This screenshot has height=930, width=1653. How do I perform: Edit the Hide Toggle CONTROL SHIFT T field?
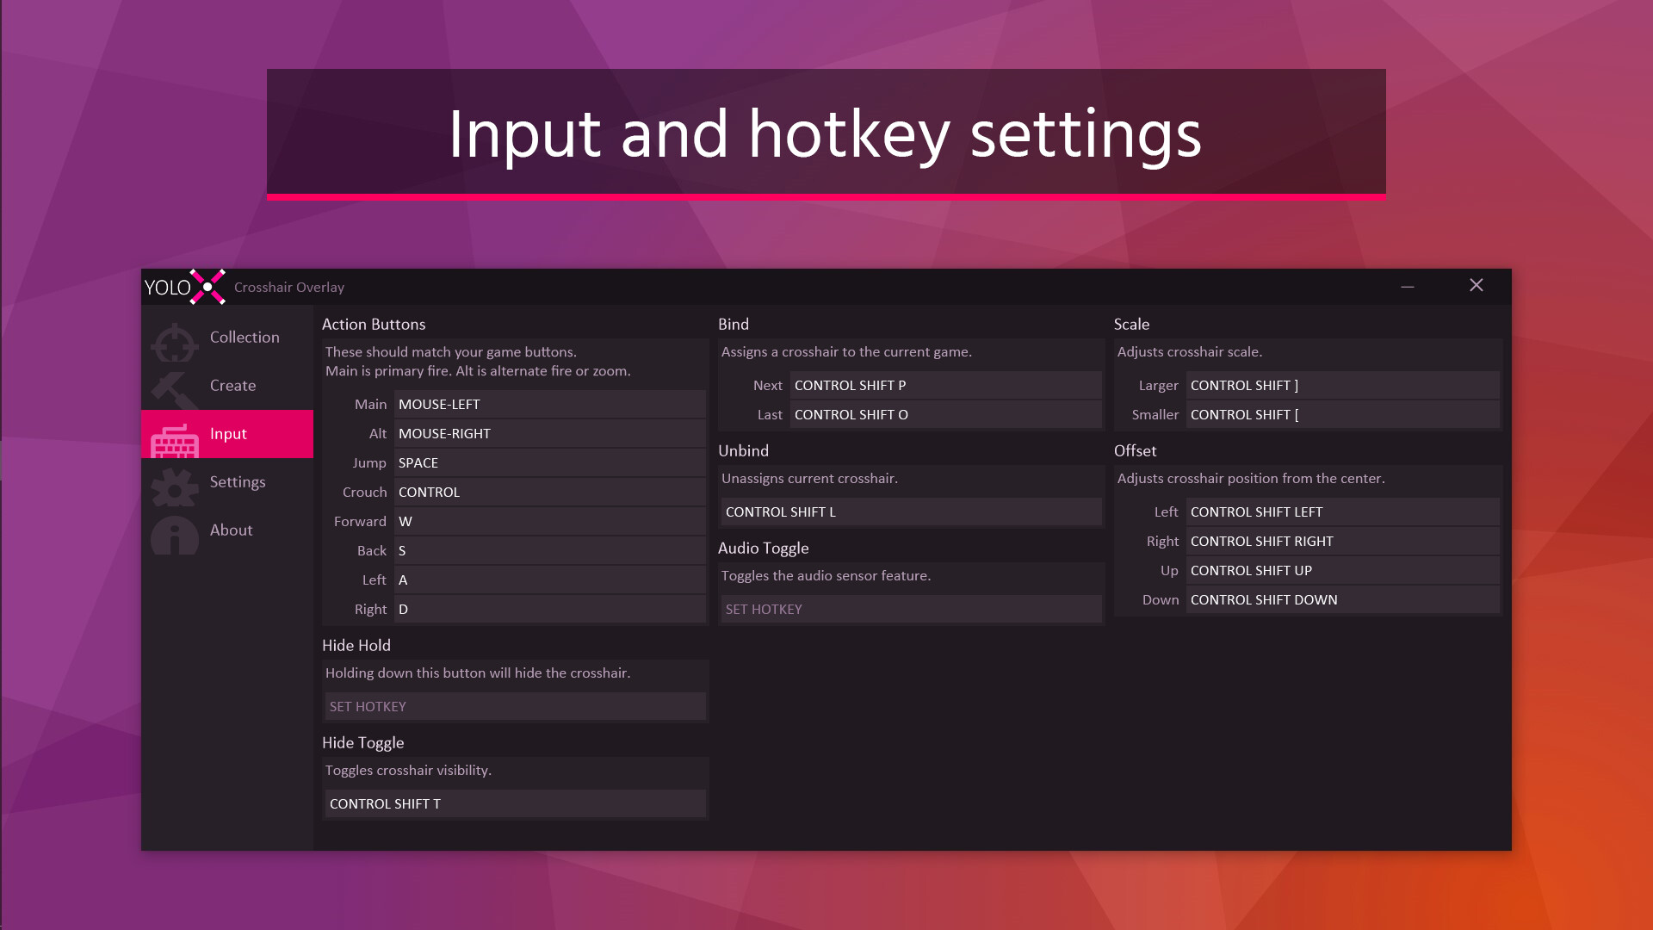514,803
